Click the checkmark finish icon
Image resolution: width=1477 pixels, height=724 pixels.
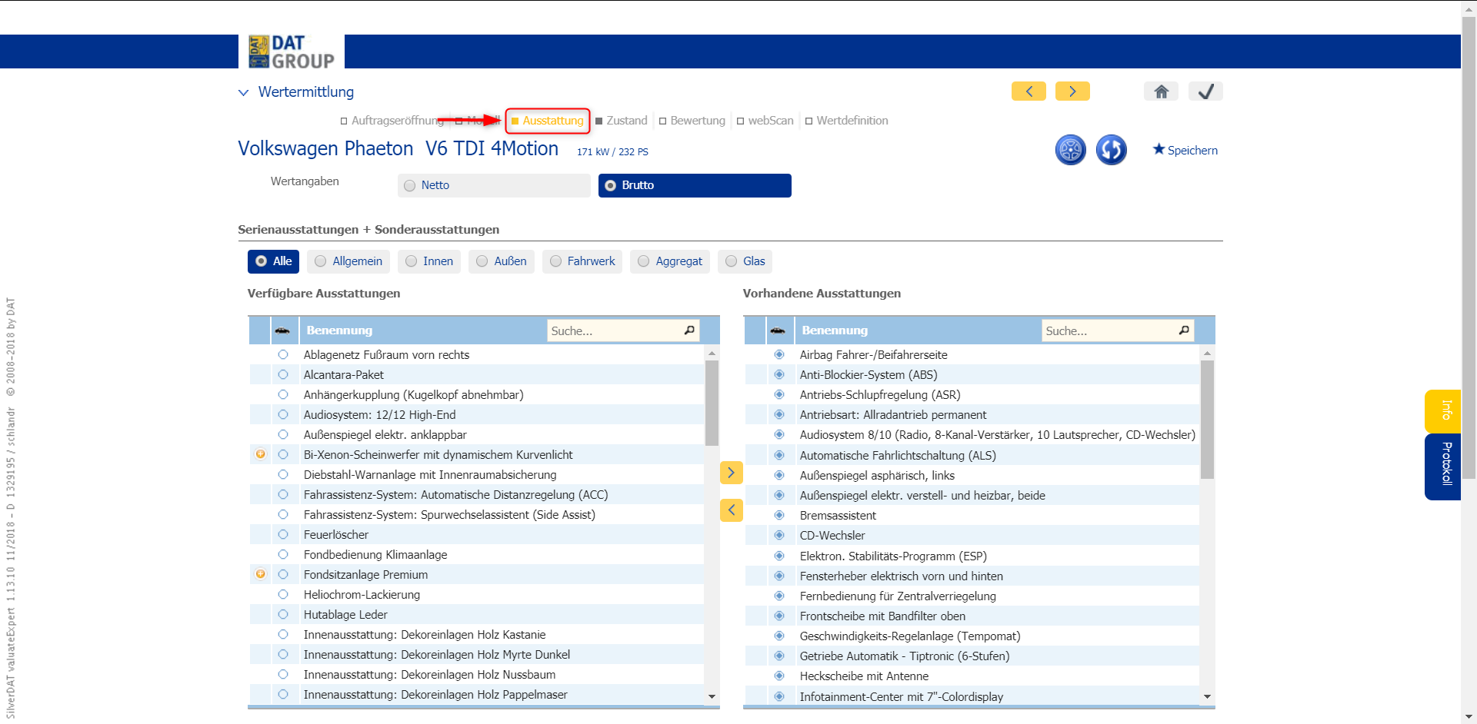click(1205, 91)
